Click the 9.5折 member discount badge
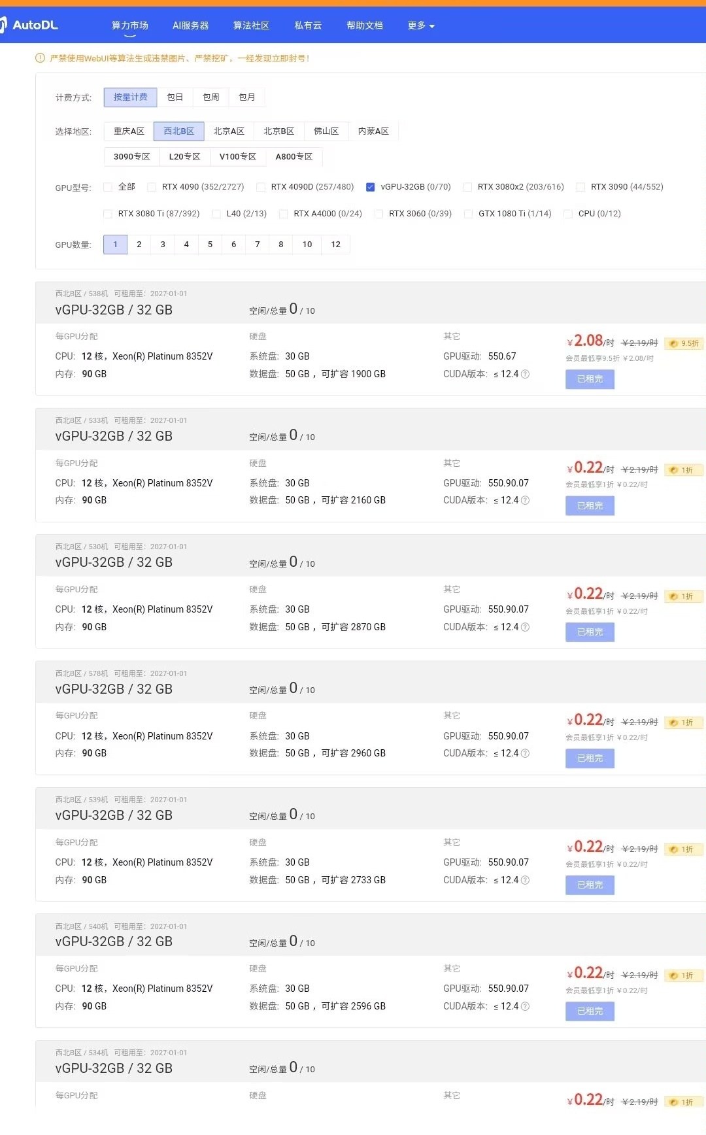The width and height of the screenshot is (706, 1135). [684, 343]
